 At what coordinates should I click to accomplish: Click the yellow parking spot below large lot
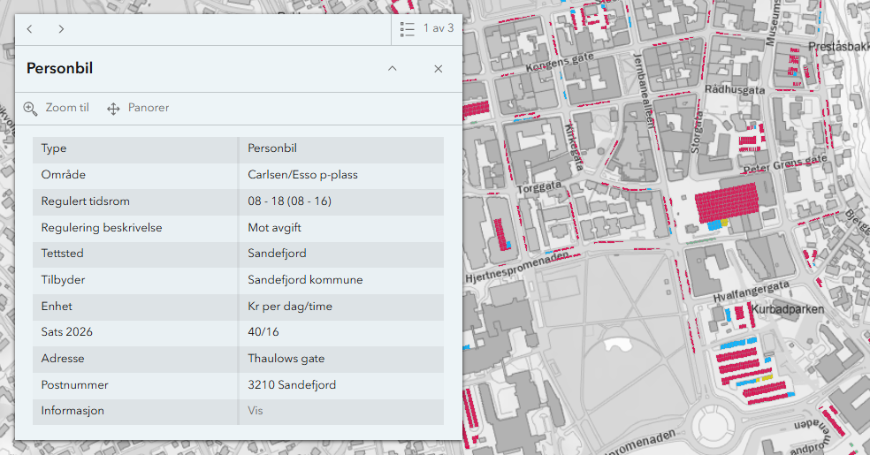click(726, 223)
